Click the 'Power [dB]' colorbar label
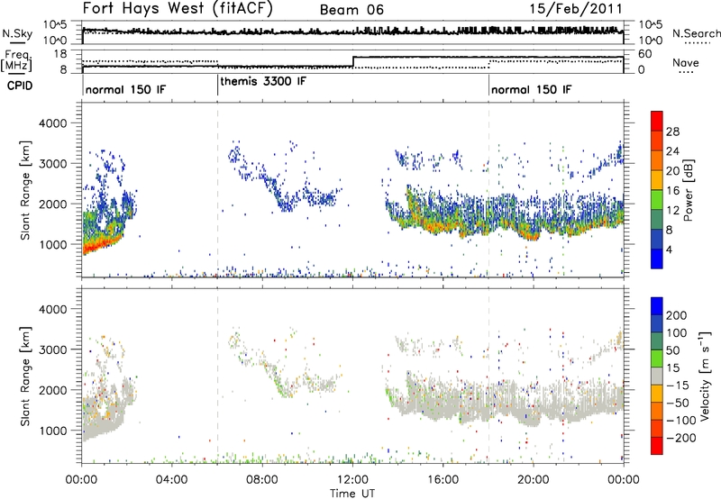Screen dimensions: 721x499 pos(689,190)
